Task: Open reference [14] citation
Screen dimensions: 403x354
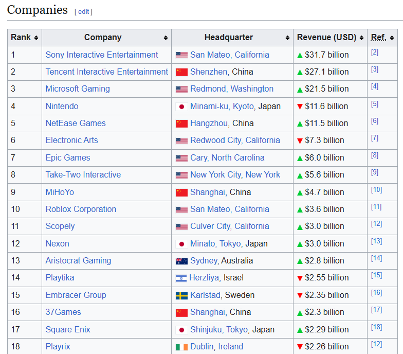Action: click(376, 258)
